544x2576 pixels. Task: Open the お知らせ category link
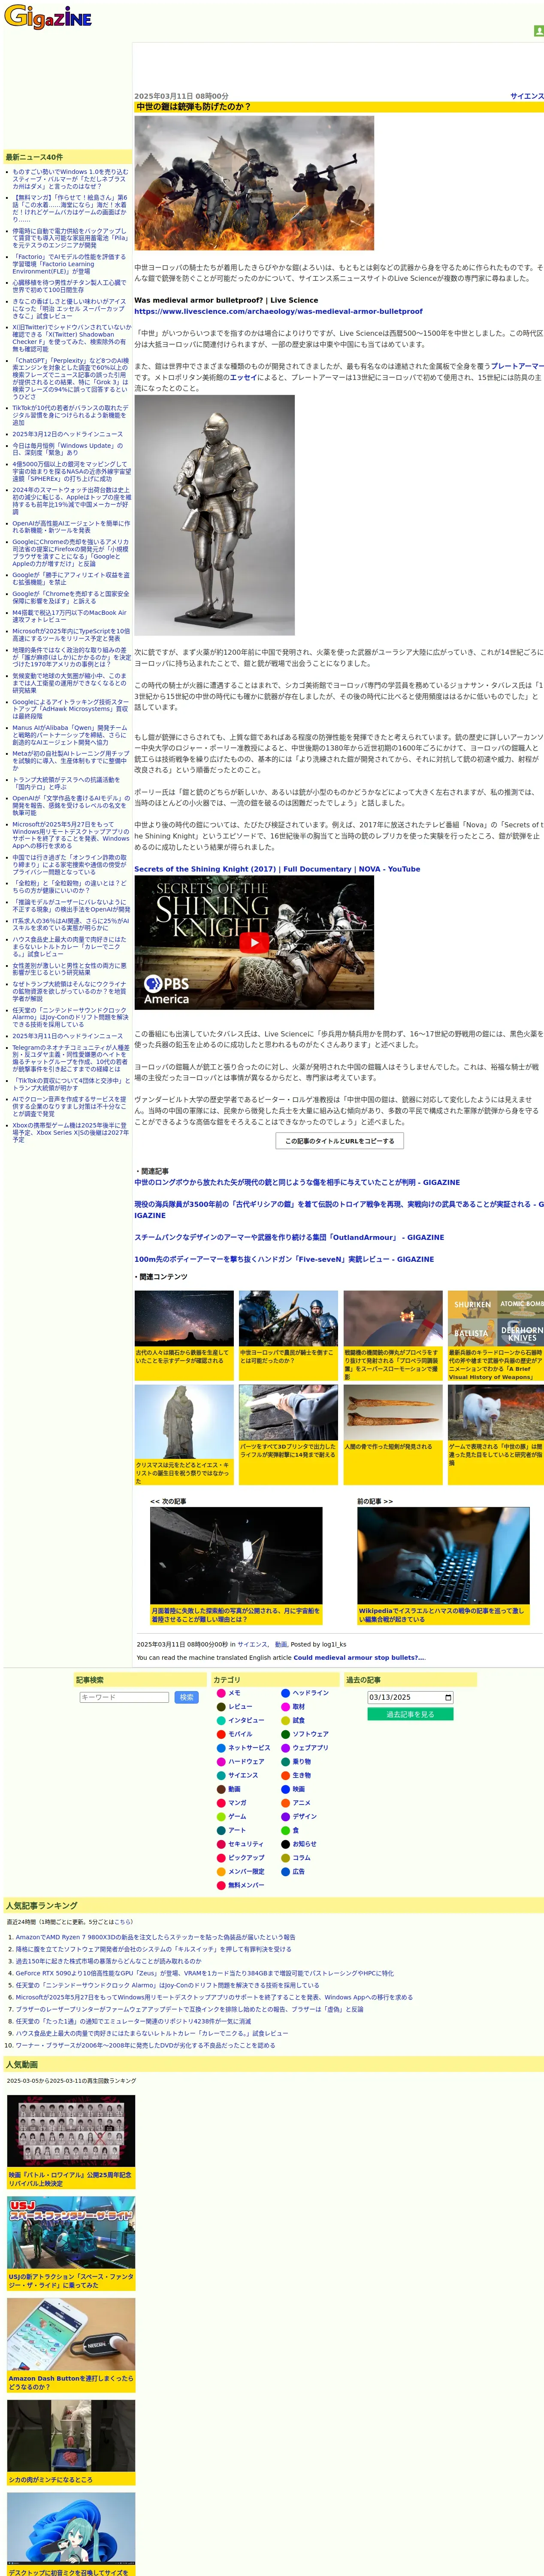(304, 1844)
